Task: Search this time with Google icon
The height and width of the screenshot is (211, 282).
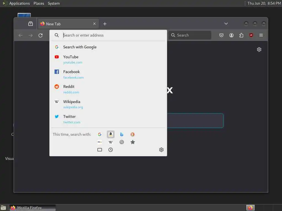Action: [x=100, y=134]
